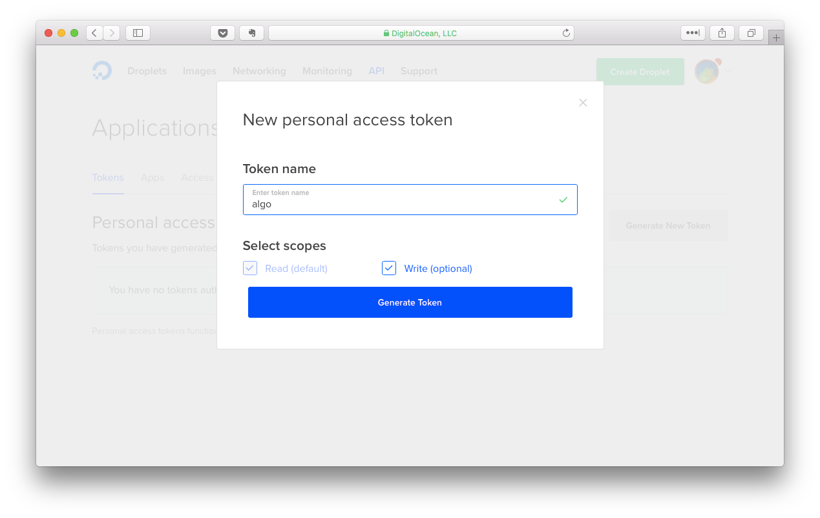Open the Safari sidebar icon
The image size is (820, 518).
(x=138, y=32)
